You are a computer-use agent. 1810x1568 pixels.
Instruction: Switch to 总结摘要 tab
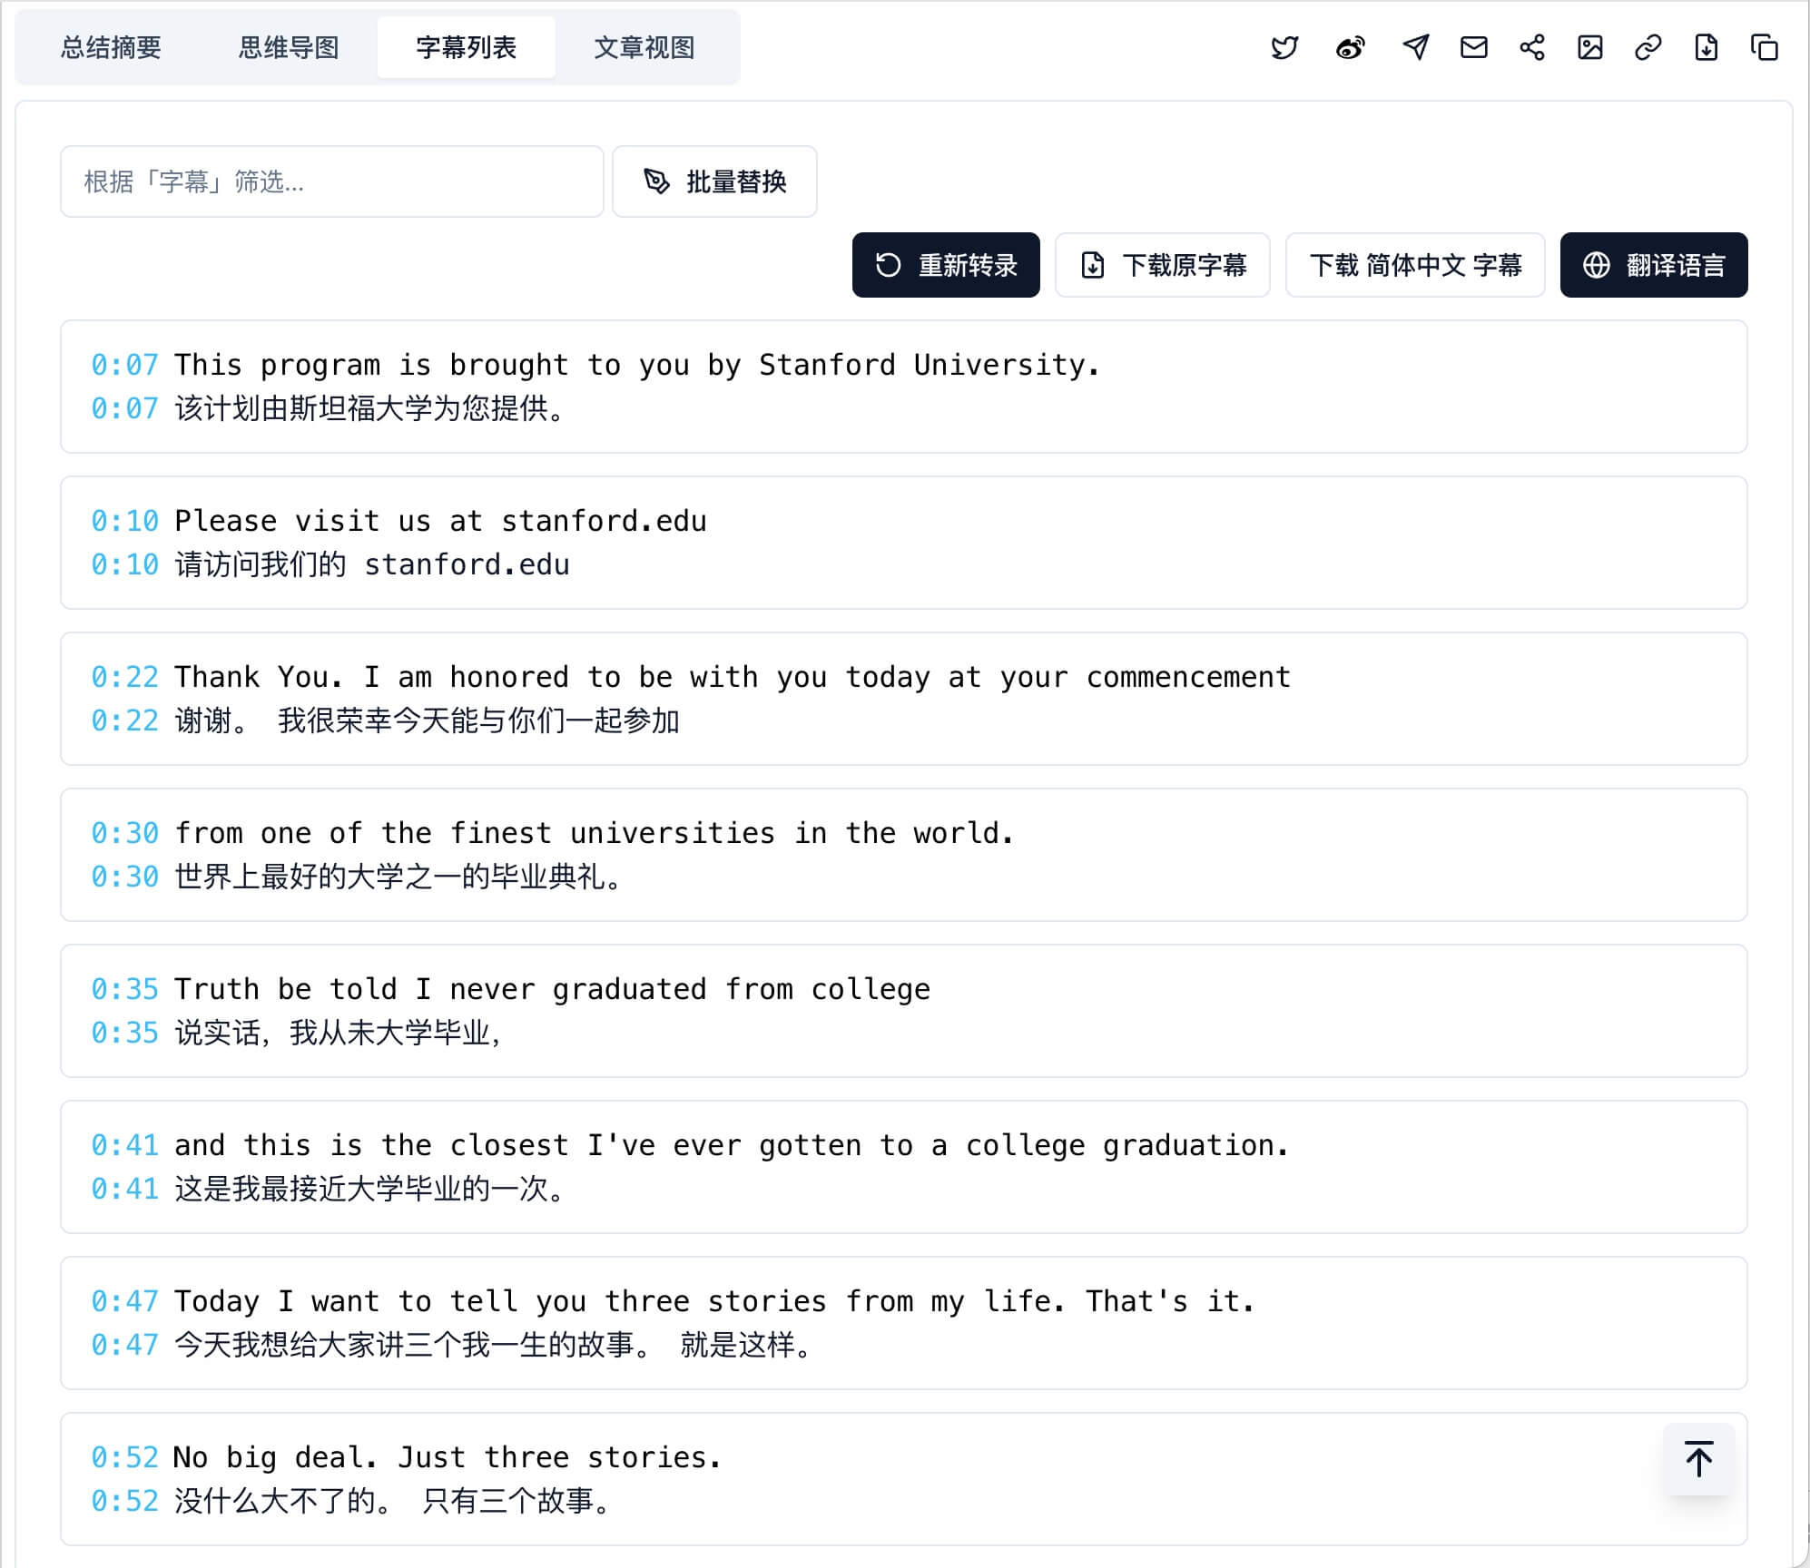(x=111, y=47)
